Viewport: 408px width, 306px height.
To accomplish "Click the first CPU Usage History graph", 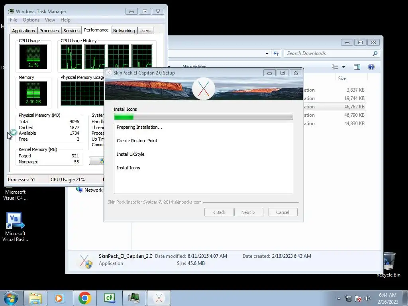I will click(x=71, y=57).
